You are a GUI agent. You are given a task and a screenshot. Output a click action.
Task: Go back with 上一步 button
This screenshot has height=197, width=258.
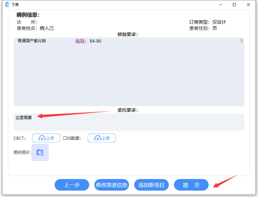click(x=72, y=185)
